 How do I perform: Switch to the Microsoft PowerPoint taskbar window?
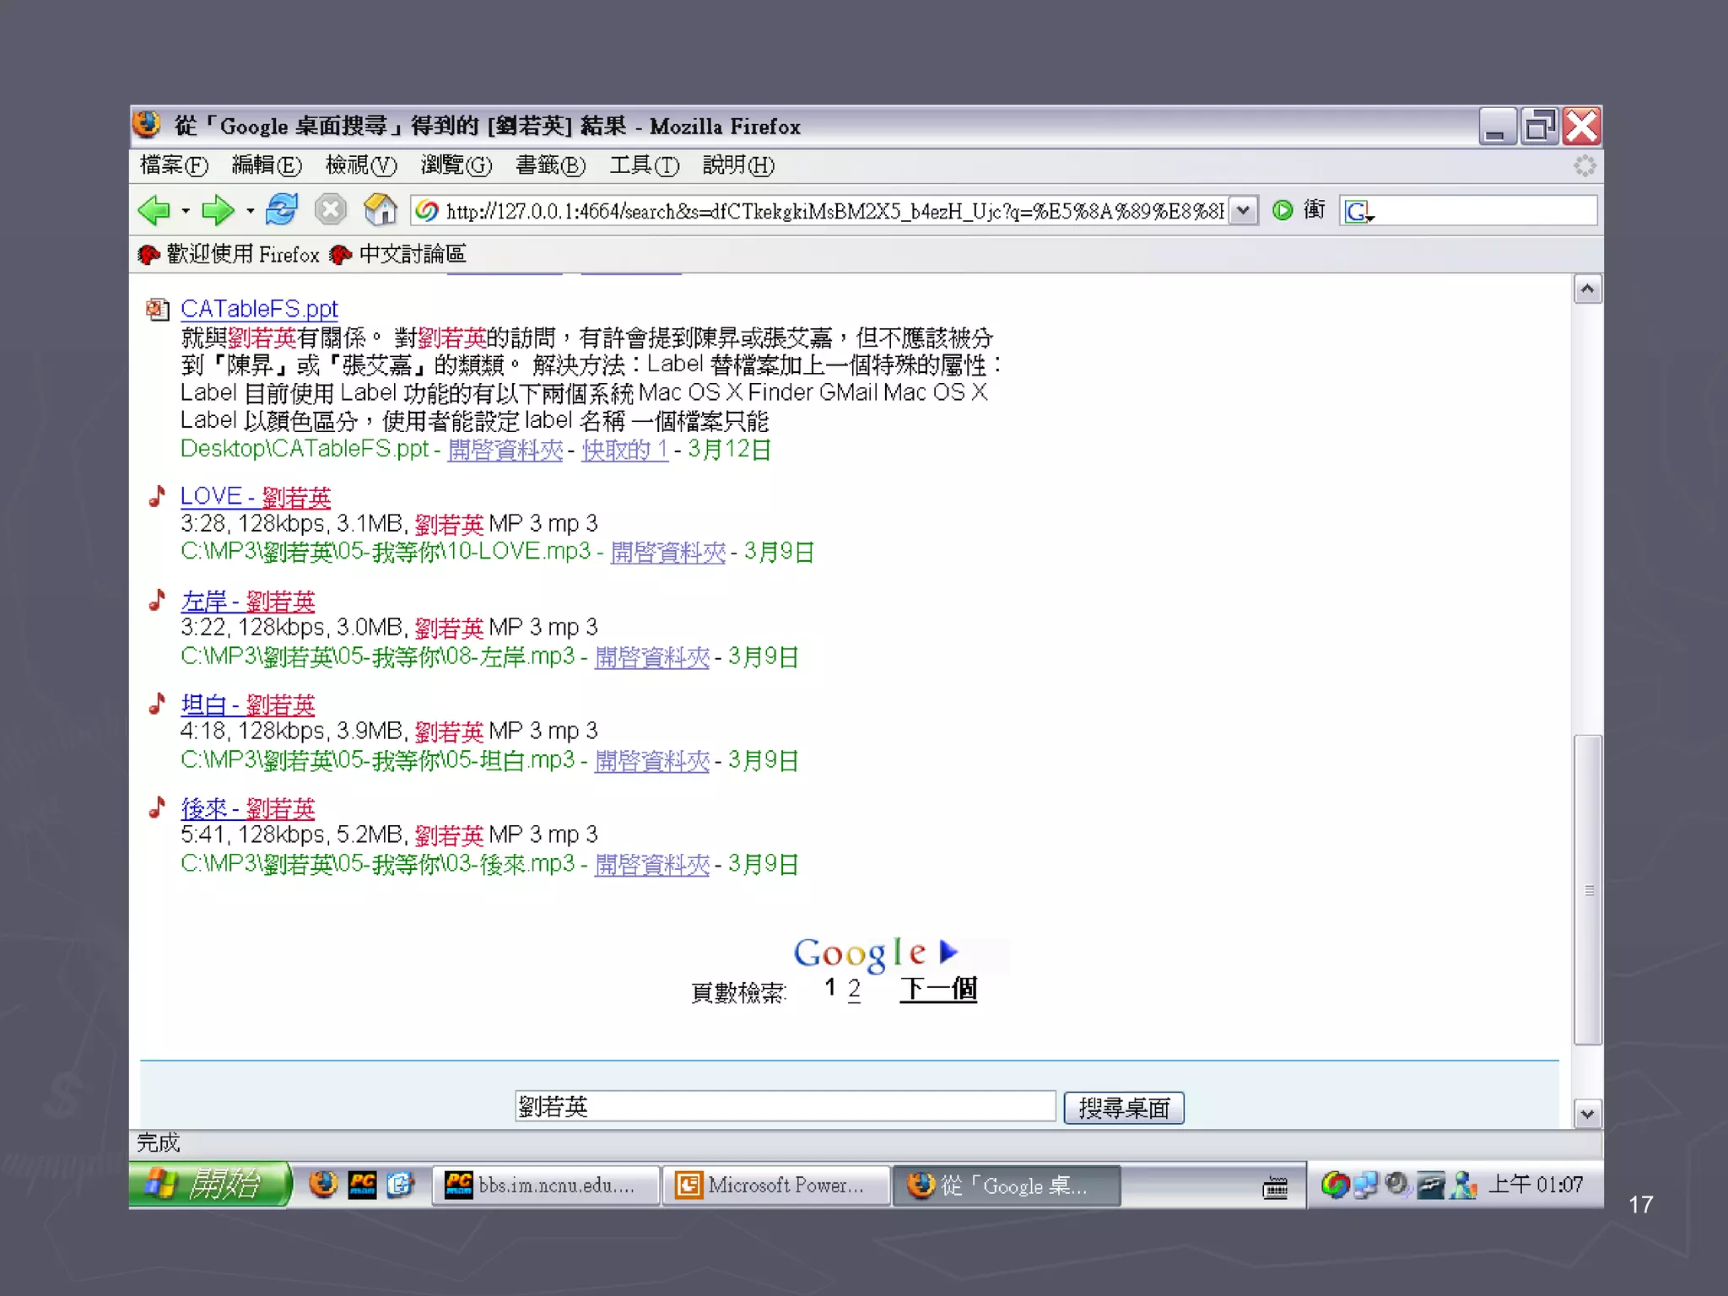(x=776, y=1185)
